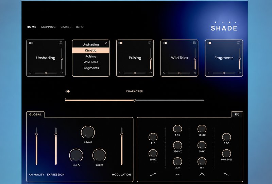Toggle the Fragments layer power switch
272x184 pixels.
[209, 43]
